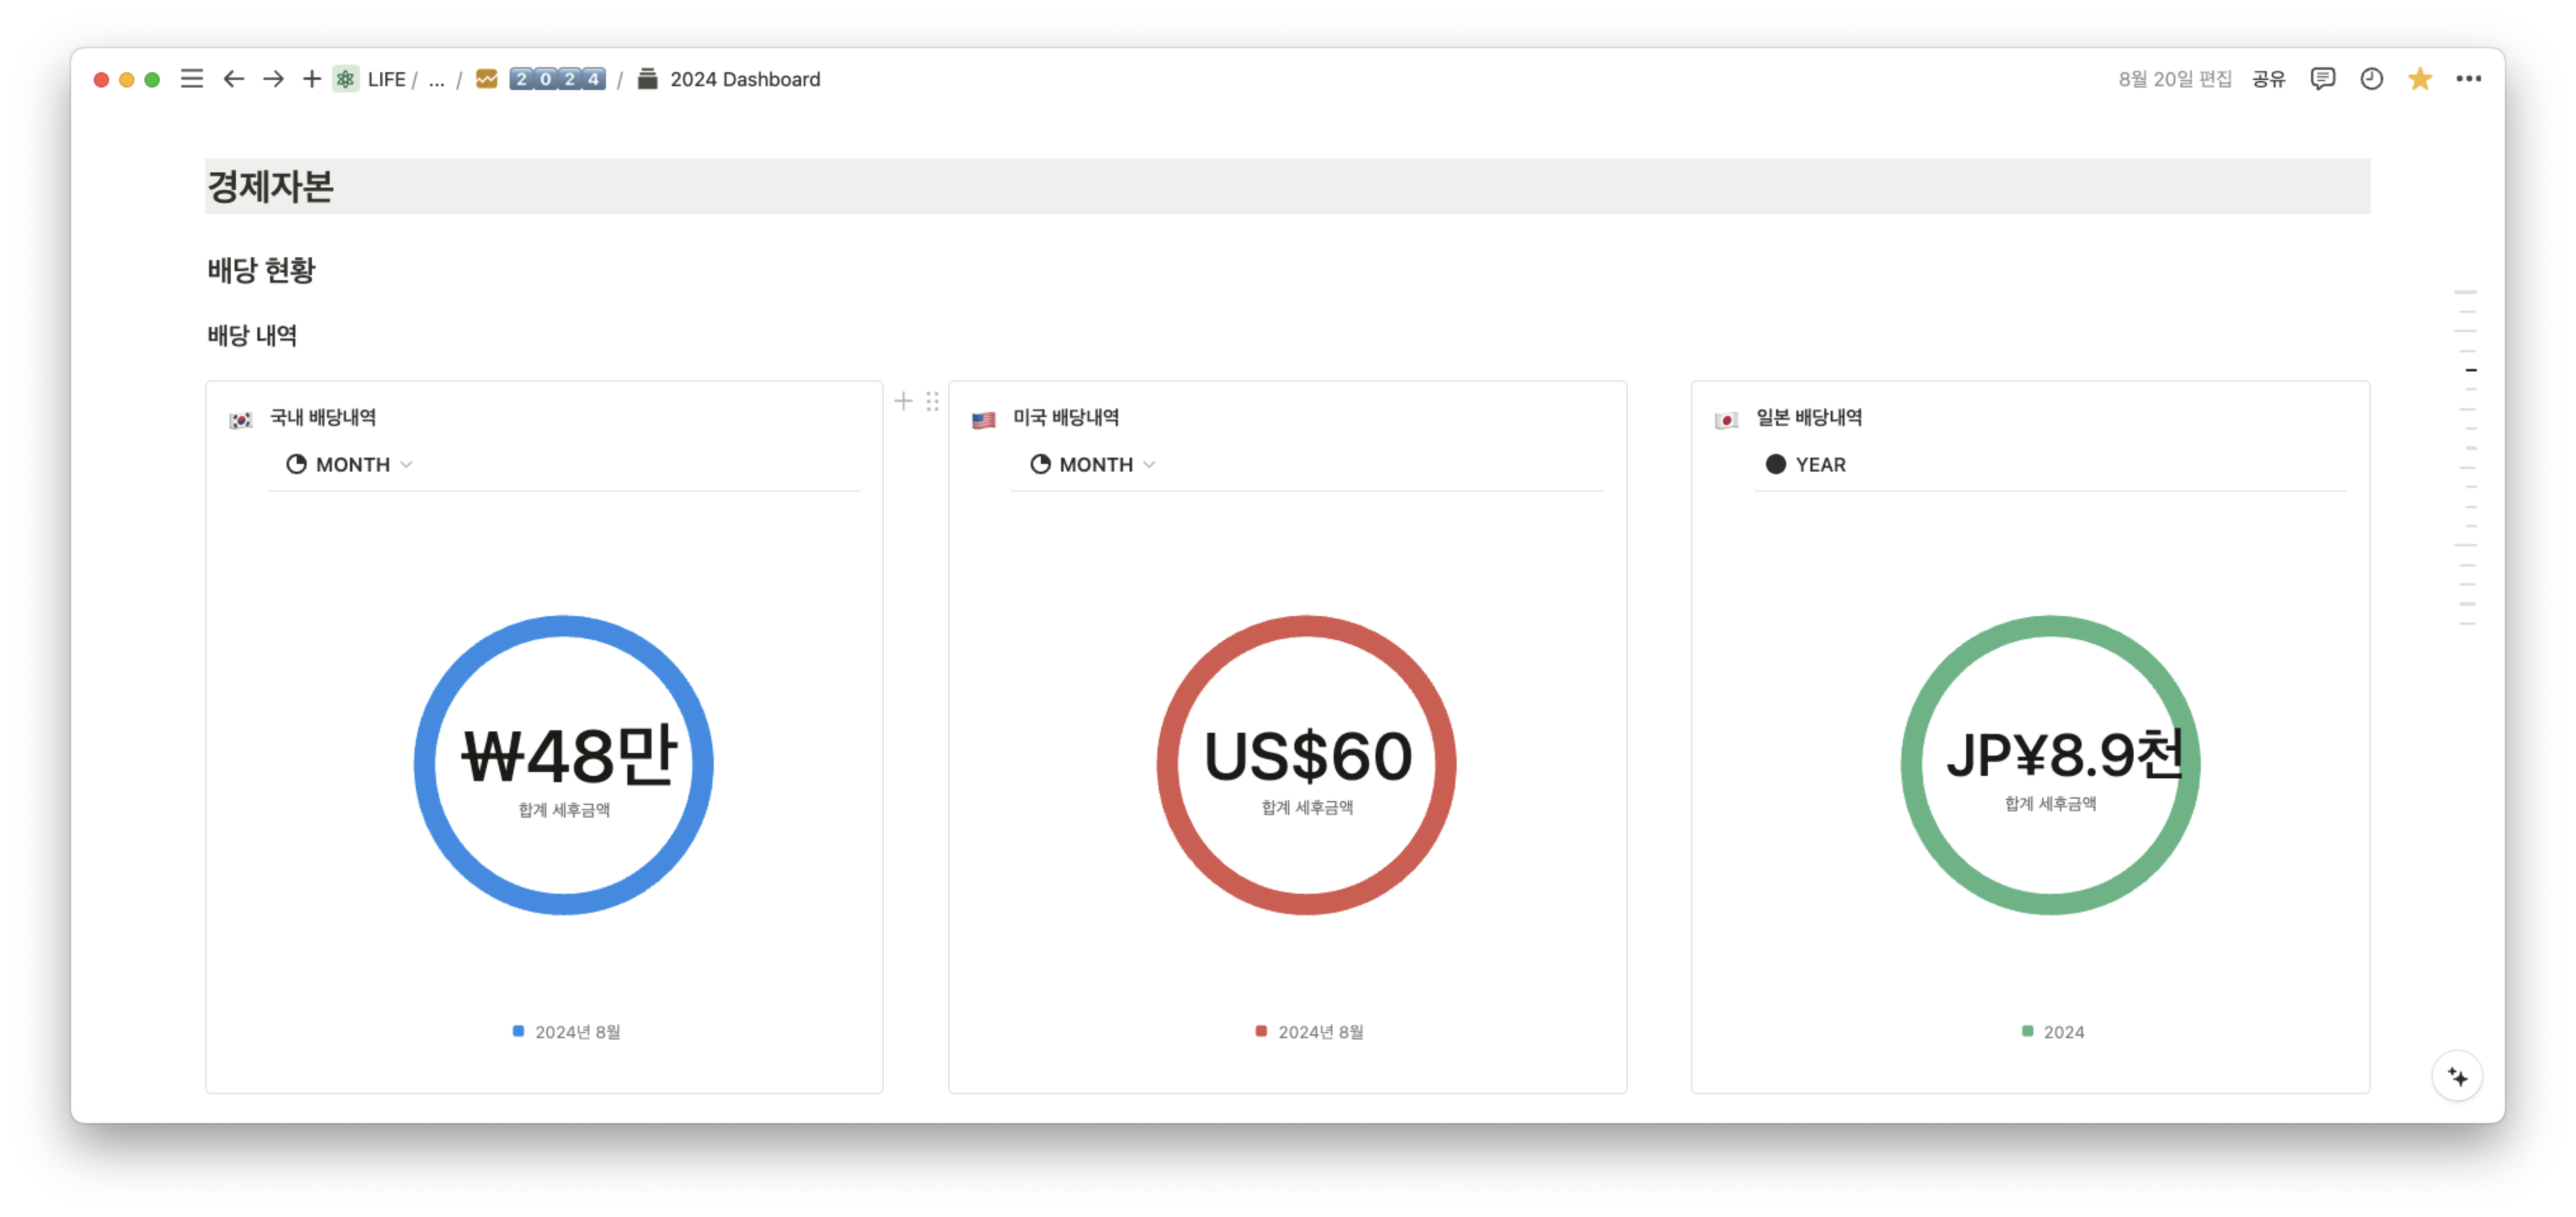This screenshot has height=1217, width=2576.
Task: Toggle green 2024 legend swatch
Action: (x=2028, y=1031)
